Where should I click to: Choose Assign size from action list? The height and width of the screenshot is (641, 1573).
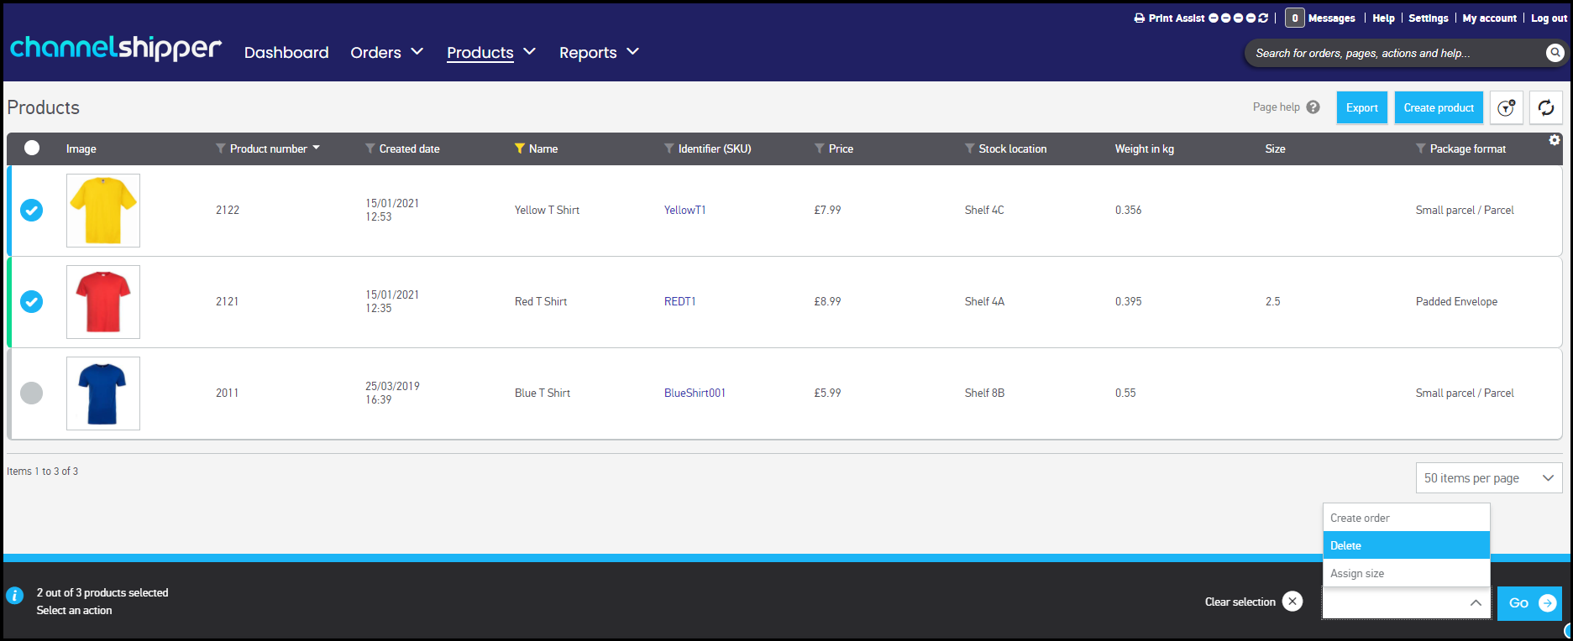pyautogui.click(x=1407, y=573)
